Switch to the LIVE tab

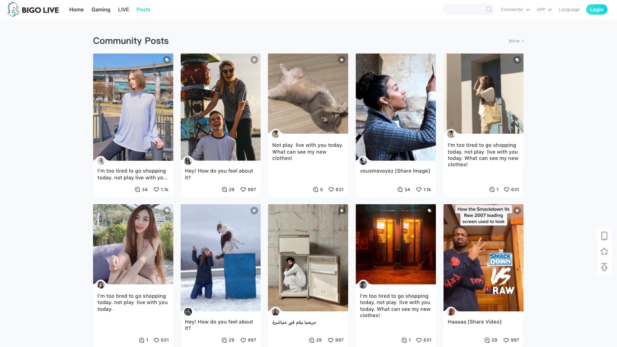click(123, 9)
